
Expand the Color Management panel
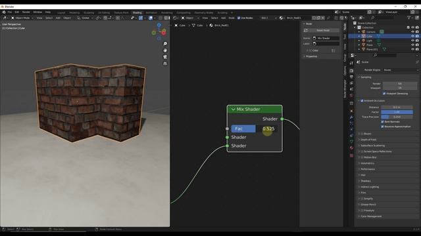tap(371, 216)
